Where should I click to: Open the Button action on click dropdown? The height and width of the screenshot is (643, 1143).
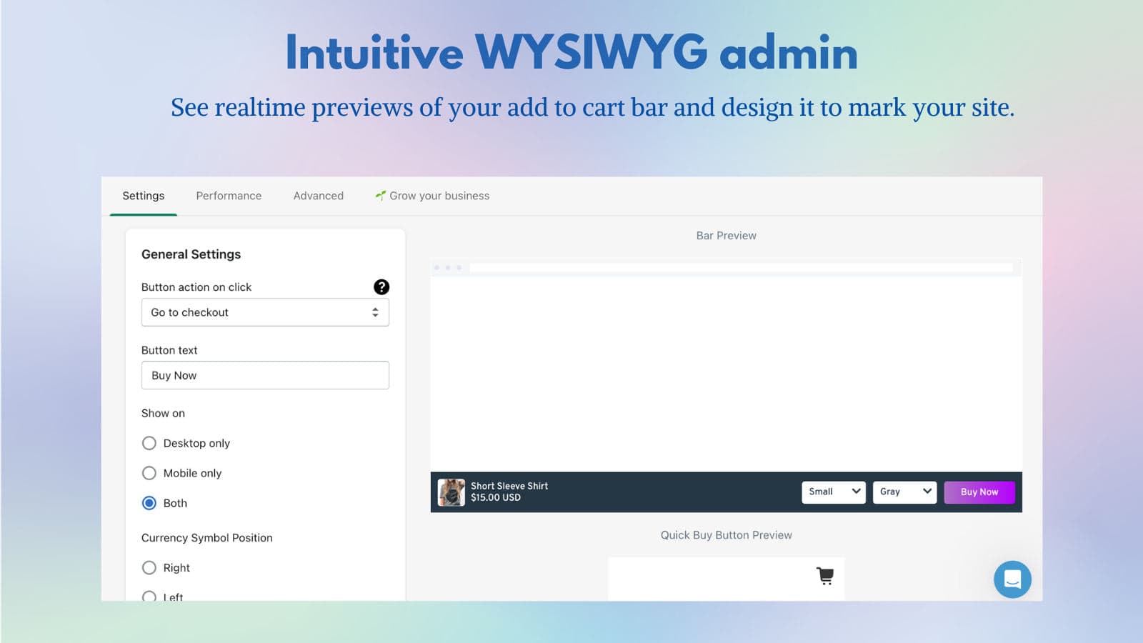pos(265,312)
